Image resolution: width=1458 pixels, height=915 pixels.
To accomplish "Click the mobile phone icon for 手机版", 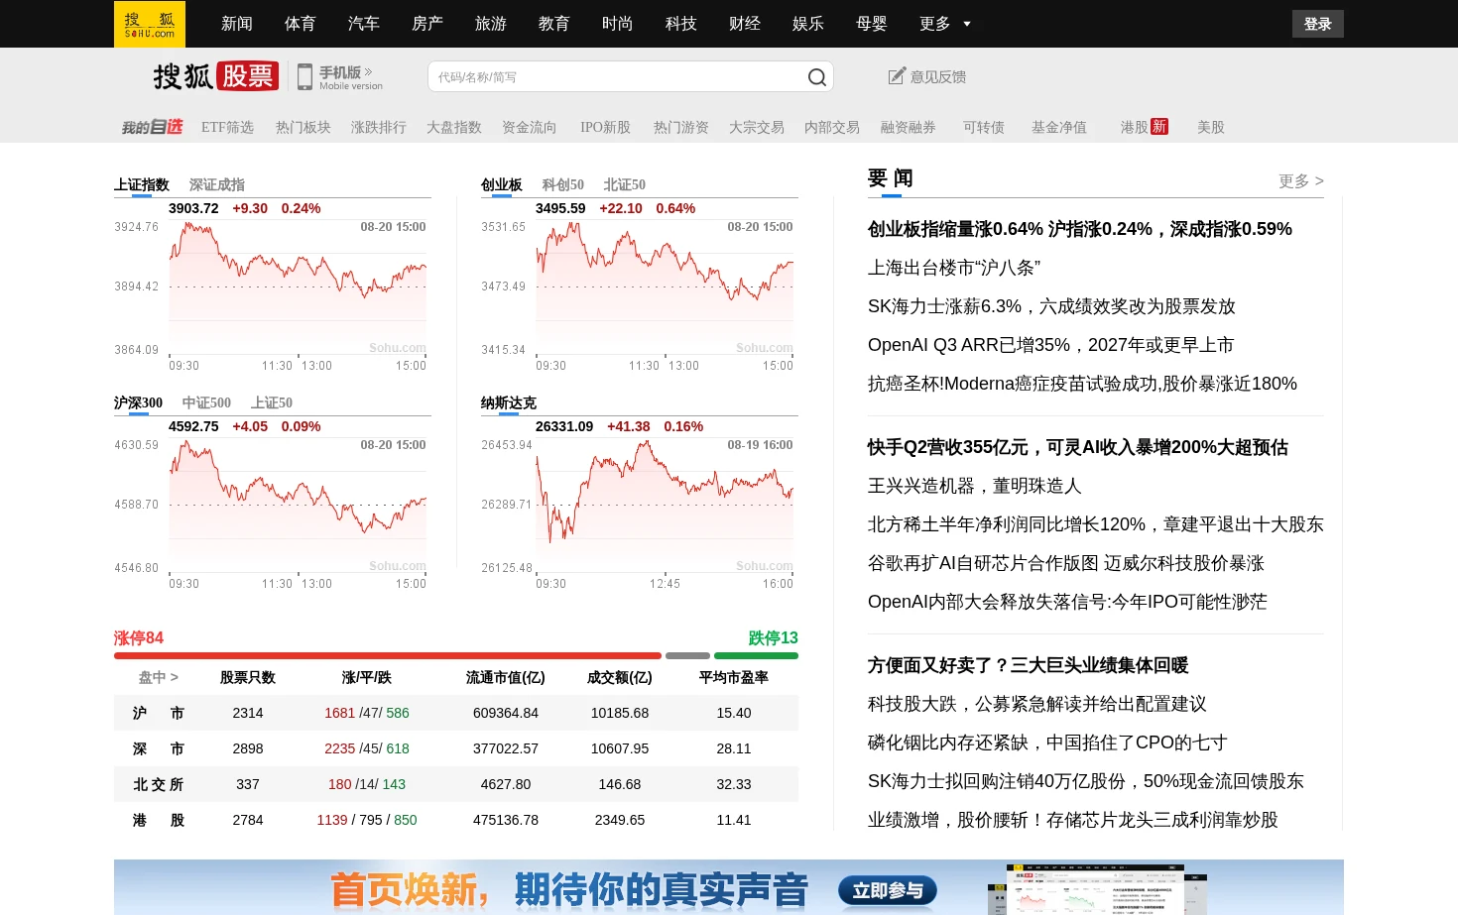I will click(x=305, y=77).
